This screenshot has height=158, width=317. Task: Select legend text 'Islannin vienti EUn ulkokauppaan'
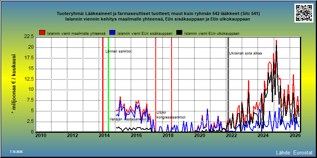click(212, 34)
